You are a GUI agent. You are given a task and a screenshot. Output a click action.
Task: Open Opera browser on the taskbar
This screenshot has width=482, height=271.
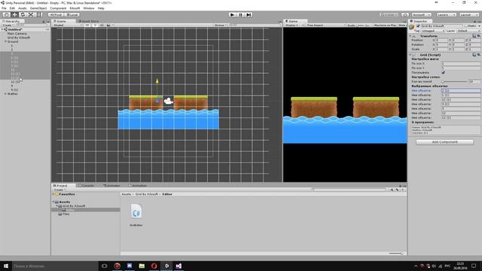click(x=154, y=266)
